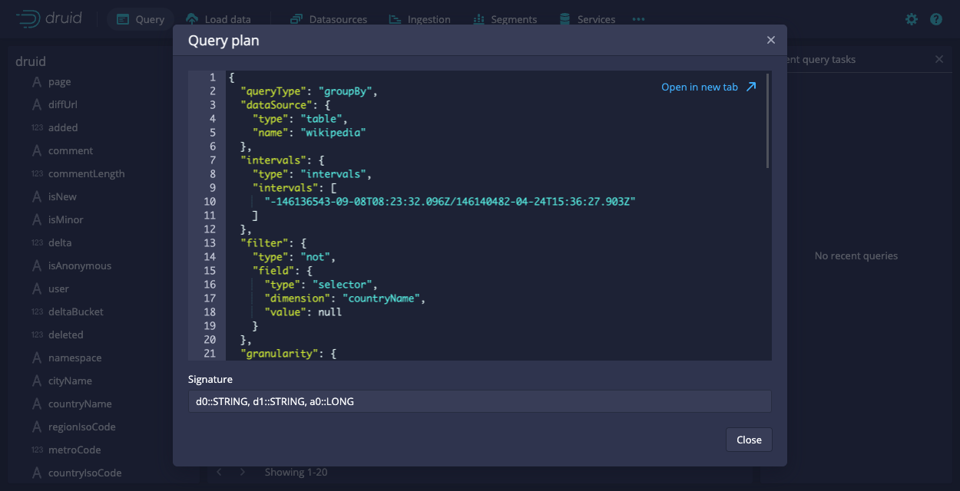Click the string type icon beside countryName

point(36,404)
